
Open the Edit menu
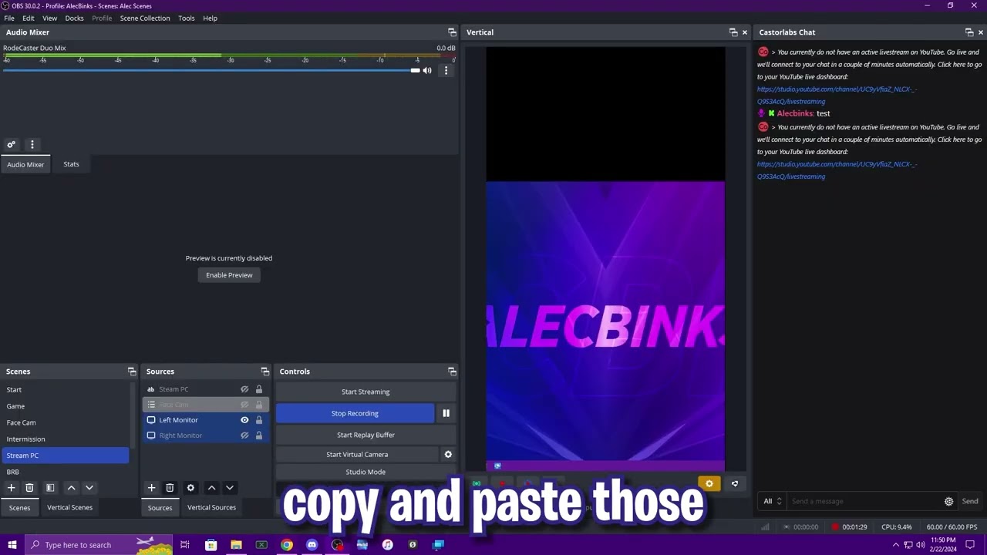(29, 18)
